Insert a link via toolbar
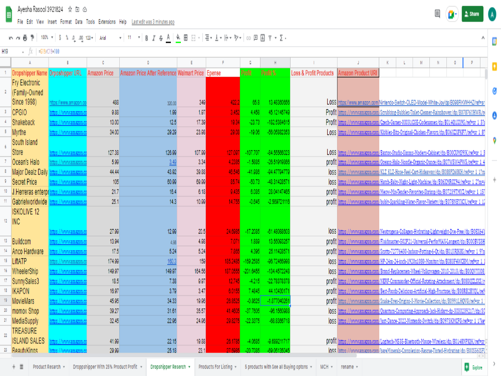This screenshot has width=501, height=376. 248,38
